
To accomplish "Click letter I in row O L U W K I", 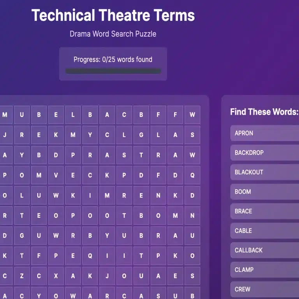I will pos(90,195).
